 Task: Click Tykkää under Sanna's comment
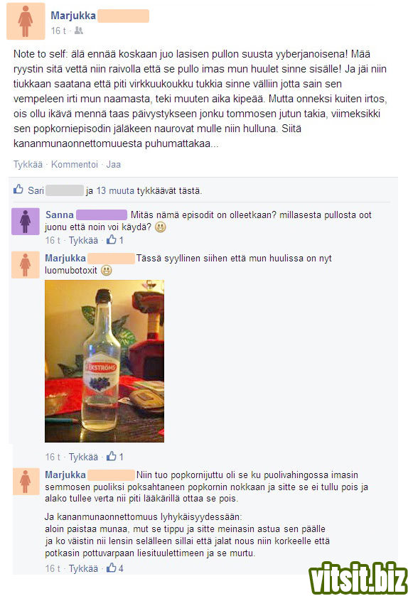tap(83, 240)
